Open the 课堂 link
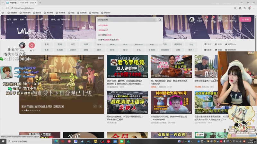 218,50
